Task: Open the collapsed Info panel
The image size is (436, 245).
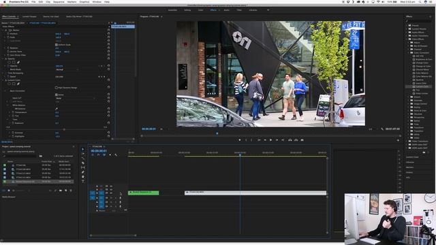Action: pyautogui.click(x=408, y=177)
